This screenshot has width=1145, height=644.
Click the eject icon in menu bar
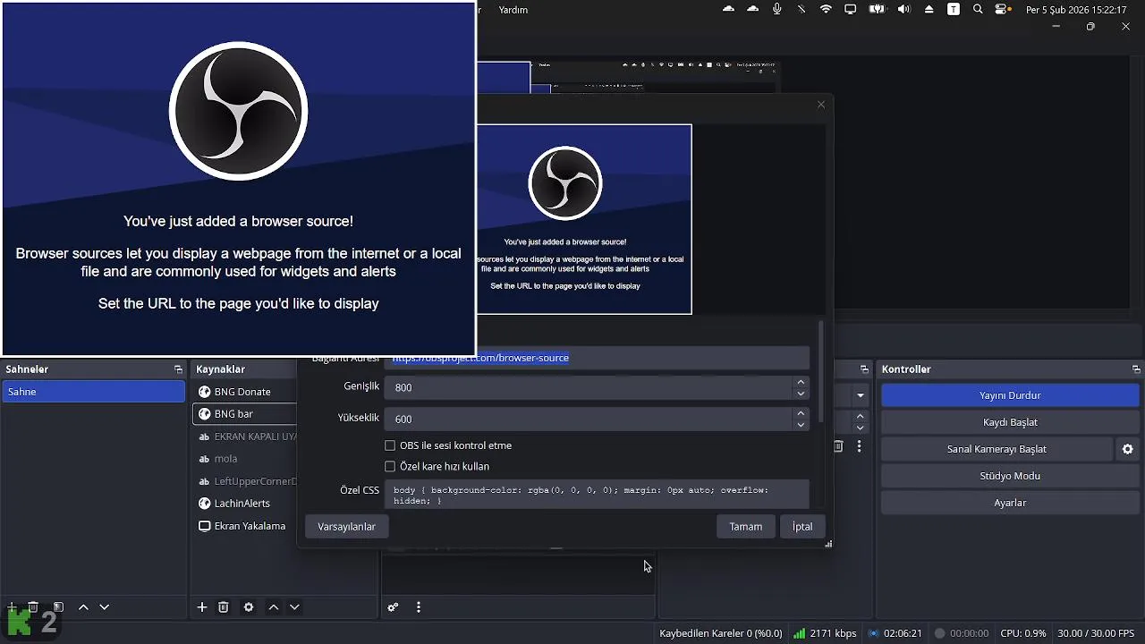(929, 9)
